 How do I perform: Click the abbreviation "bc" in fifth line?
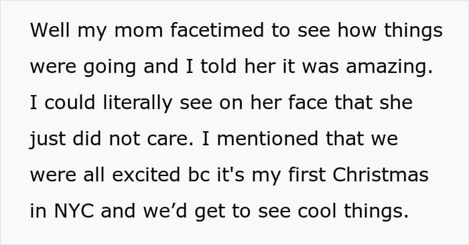click(x=199, y=175)
